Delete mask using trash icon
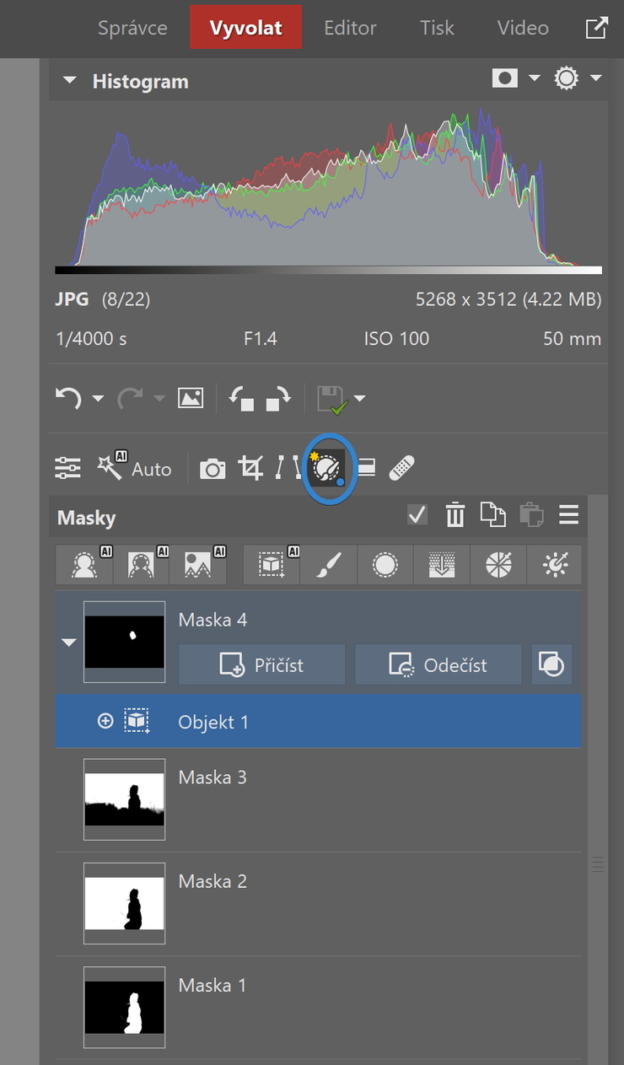This screenshot has height=1065, width=624. pos(455,514)
